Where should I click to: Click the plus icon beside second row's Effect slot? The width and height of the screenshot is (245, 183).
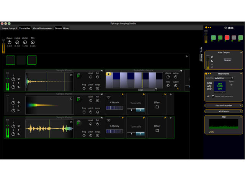pos(171,94)
